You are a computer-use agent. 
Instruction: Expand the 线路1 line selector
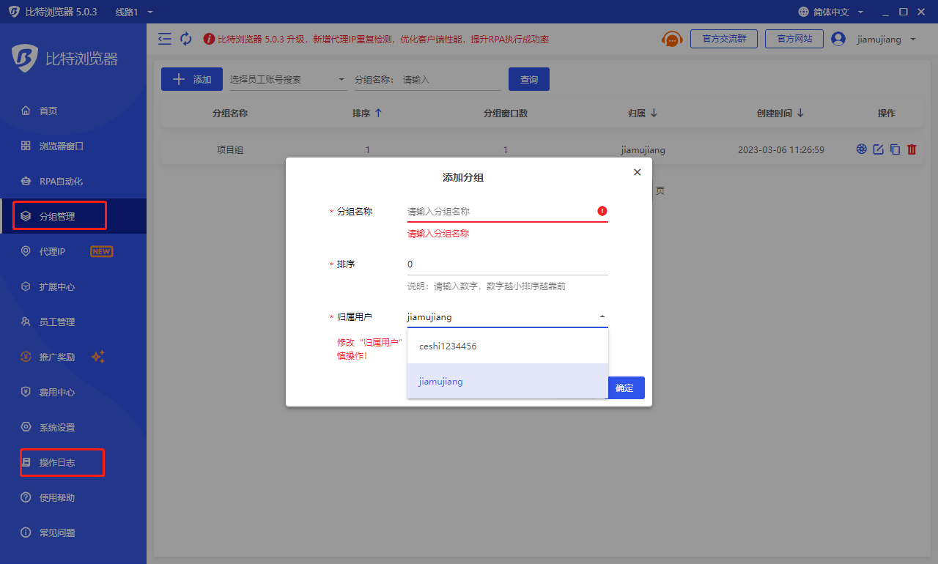click(x=132, y=12)
